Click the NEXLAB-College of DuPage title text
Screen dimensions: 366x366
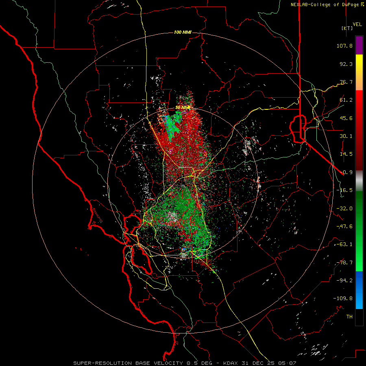[x=325, y=4]
